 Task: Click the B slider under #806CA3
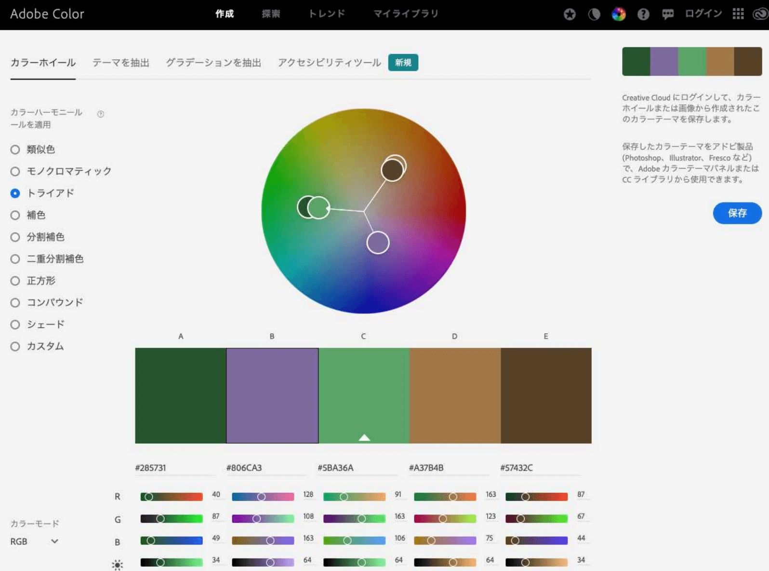click(x=263, y=541)
